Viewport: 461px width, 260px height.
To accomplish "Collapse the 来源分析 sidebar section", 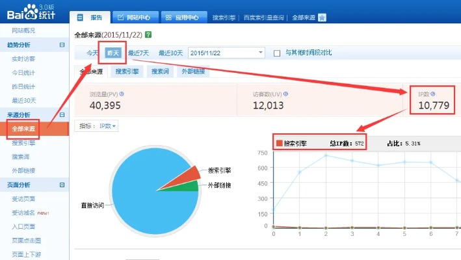I will (x=62, y=115).
